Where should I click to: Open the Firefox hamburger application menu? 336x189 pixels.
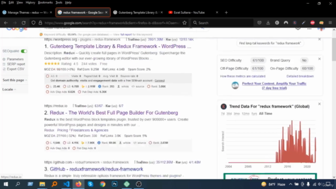coord(330,23)
